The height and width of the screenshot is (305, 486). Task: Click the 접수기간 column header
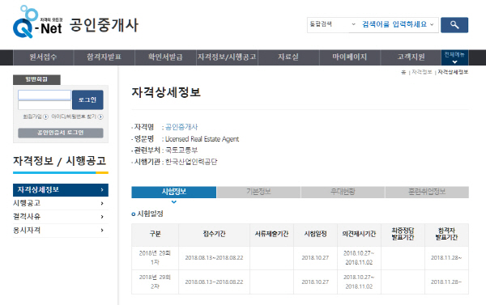click(214, 235)
